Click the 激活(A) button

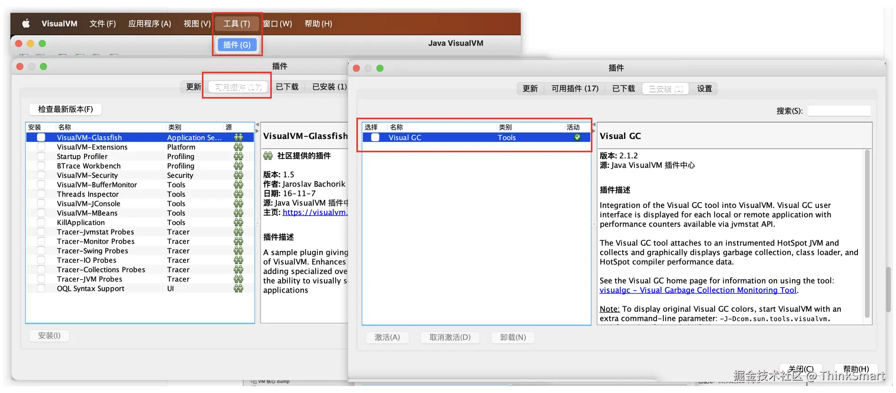[x=387, y=337]
